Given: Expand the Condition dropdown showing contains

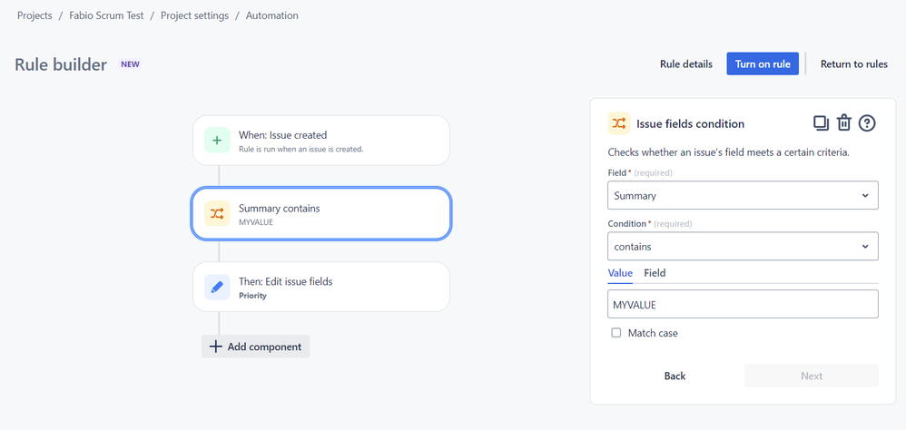Looking at the screenshot, I should [743, 247].
